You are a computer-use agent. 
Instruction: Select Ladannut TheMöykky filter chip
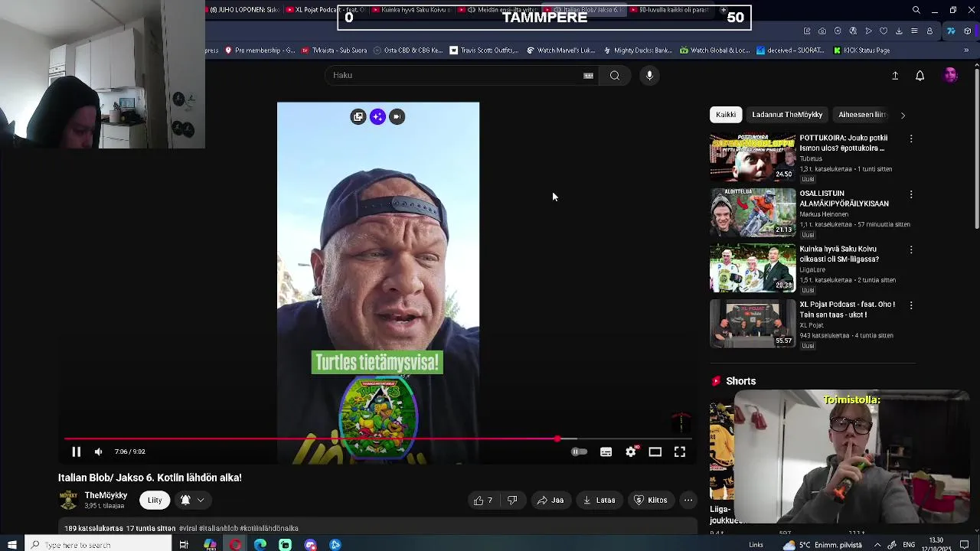[787, 115]
